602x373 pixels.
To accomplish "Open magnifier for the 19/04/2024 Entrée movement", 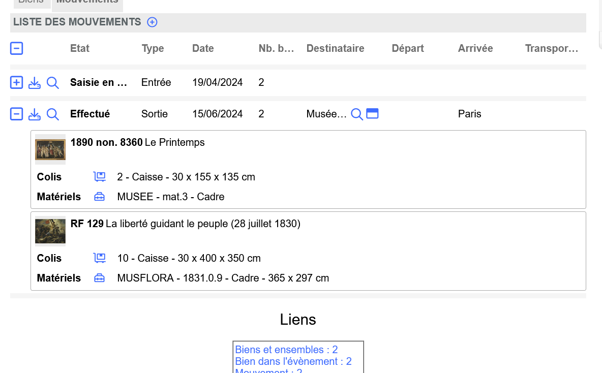I will tap(53, 82).
